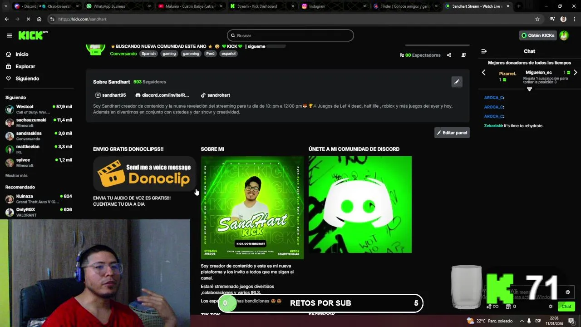
Task: Click the Discord community panel image
Action: tap(360, 204)
